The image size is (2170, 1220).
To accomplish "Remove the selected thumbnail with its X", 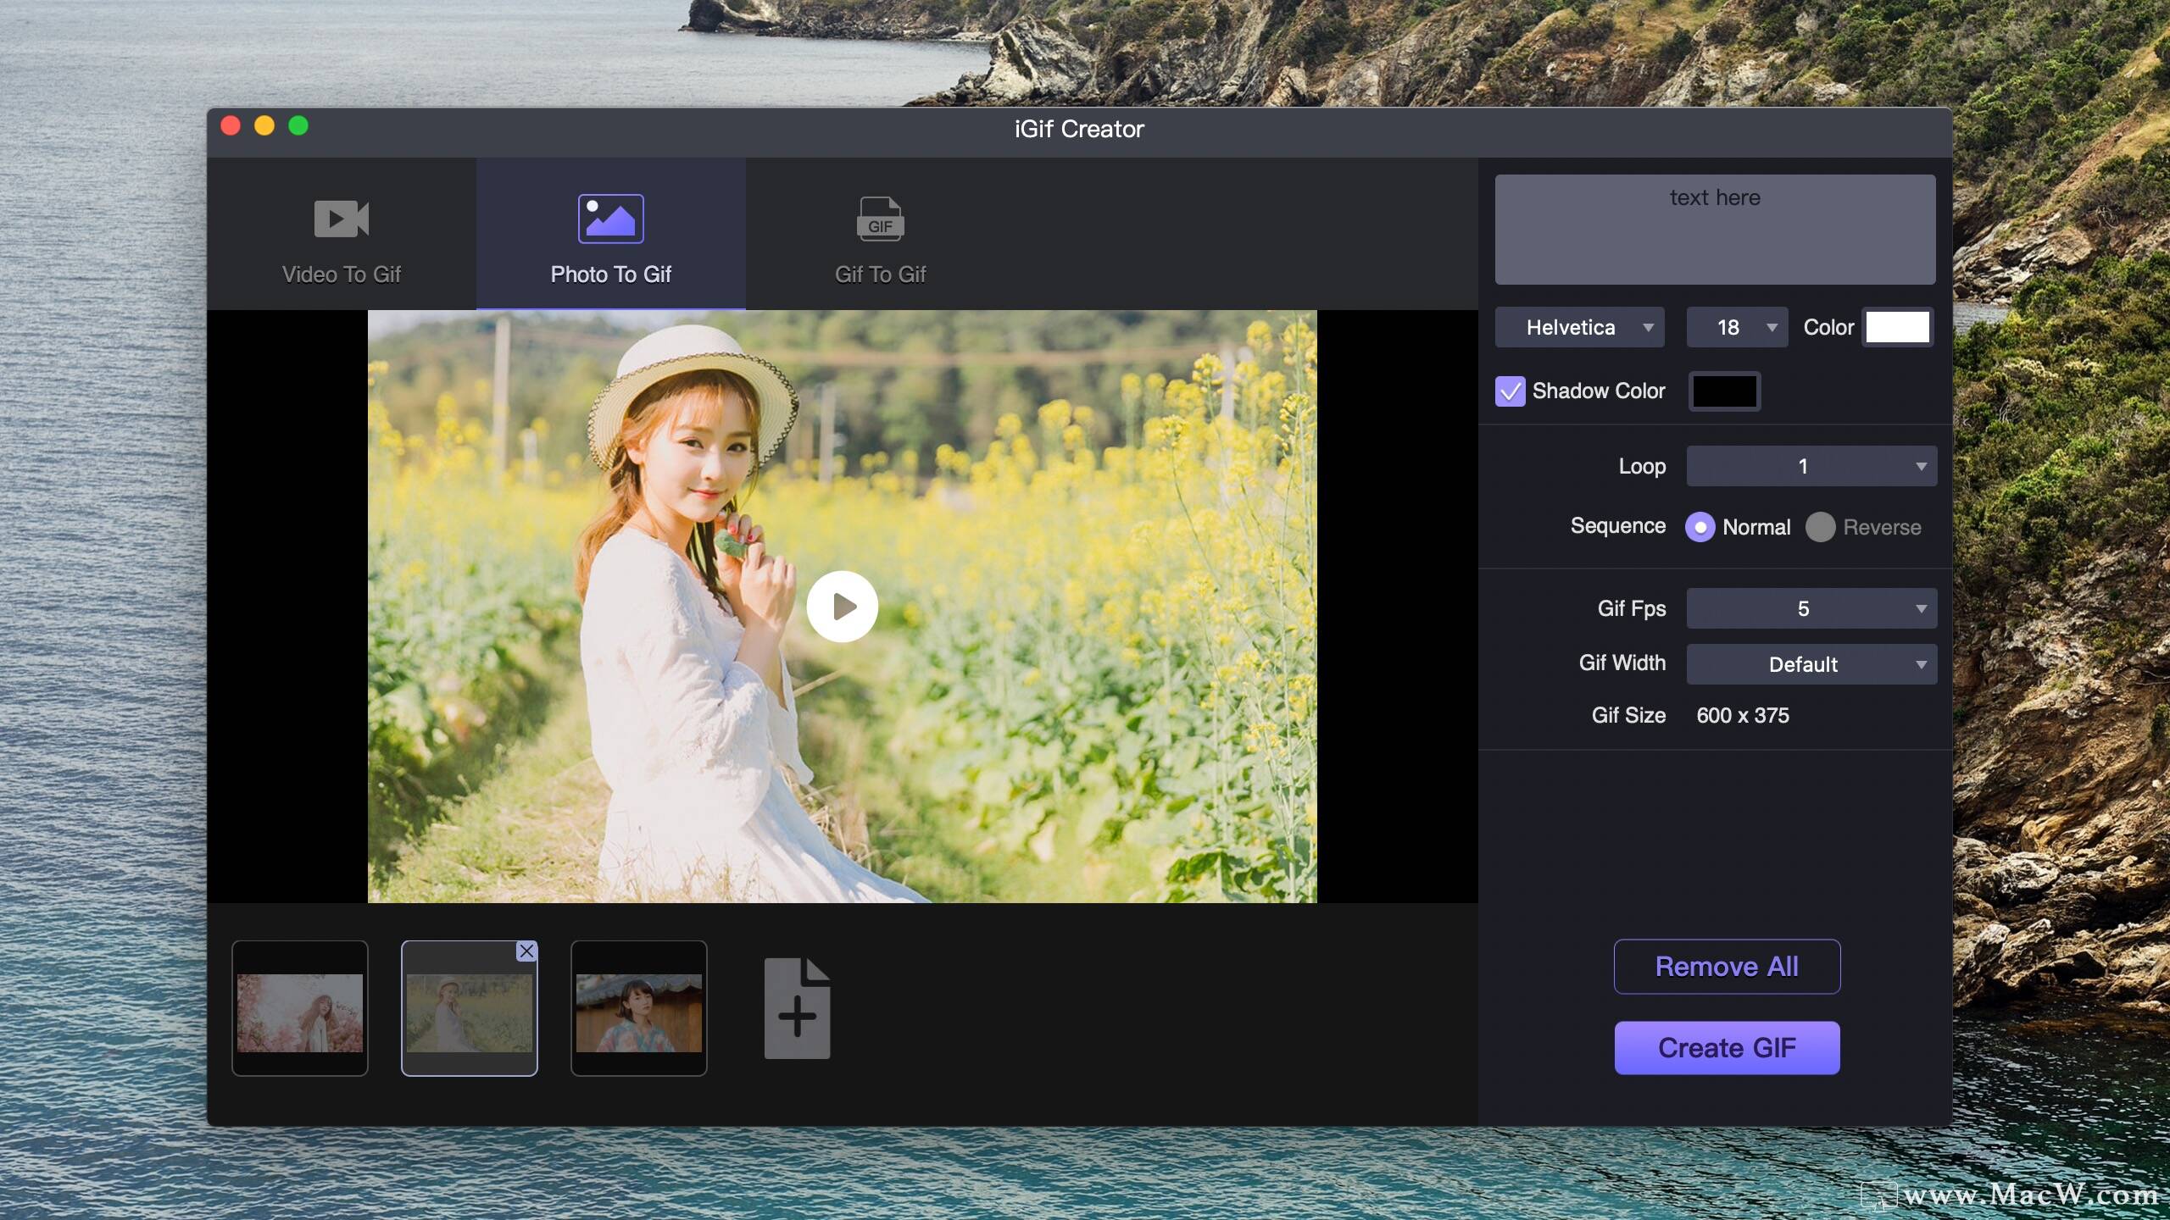I will pos(526,951).
